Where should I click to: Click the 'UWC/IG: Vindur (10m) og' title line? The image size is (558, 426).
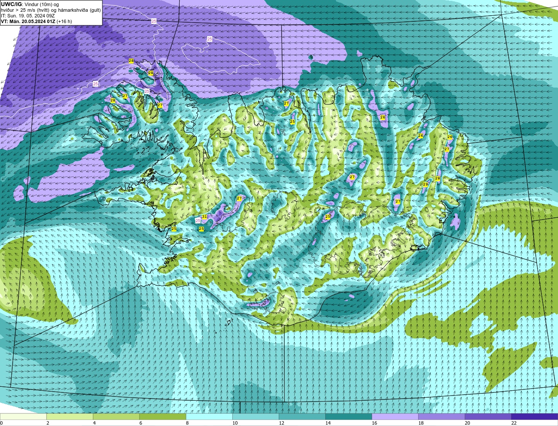(30, 4)
